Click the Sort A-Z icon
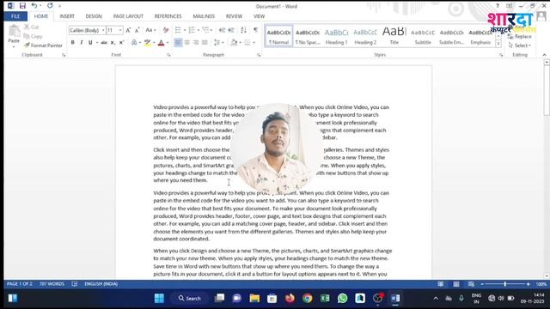 point(243,30)
